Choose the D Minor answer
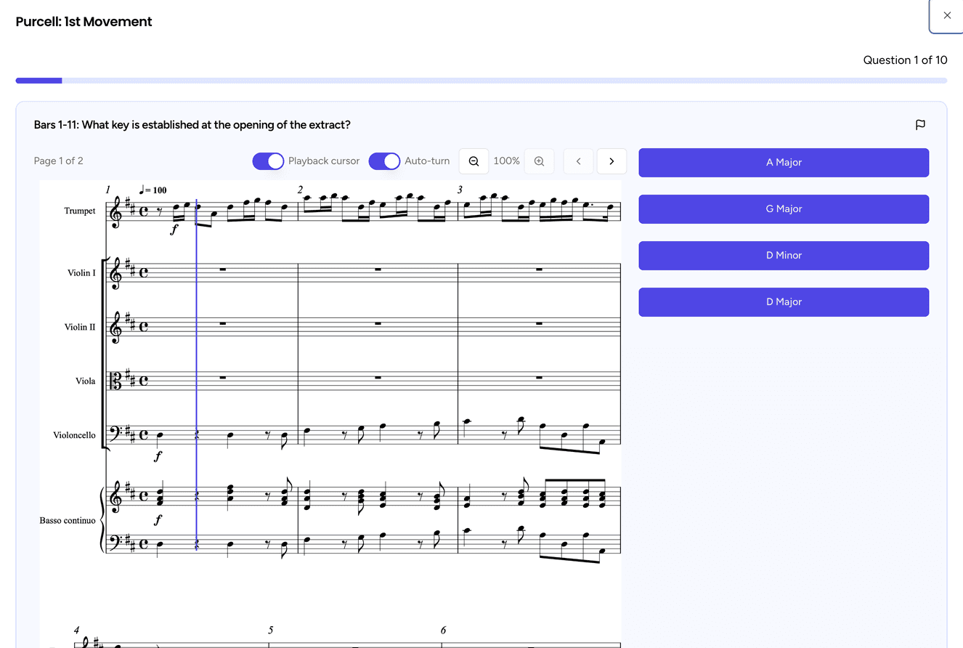963x648 pixels. tap(784, 256)
